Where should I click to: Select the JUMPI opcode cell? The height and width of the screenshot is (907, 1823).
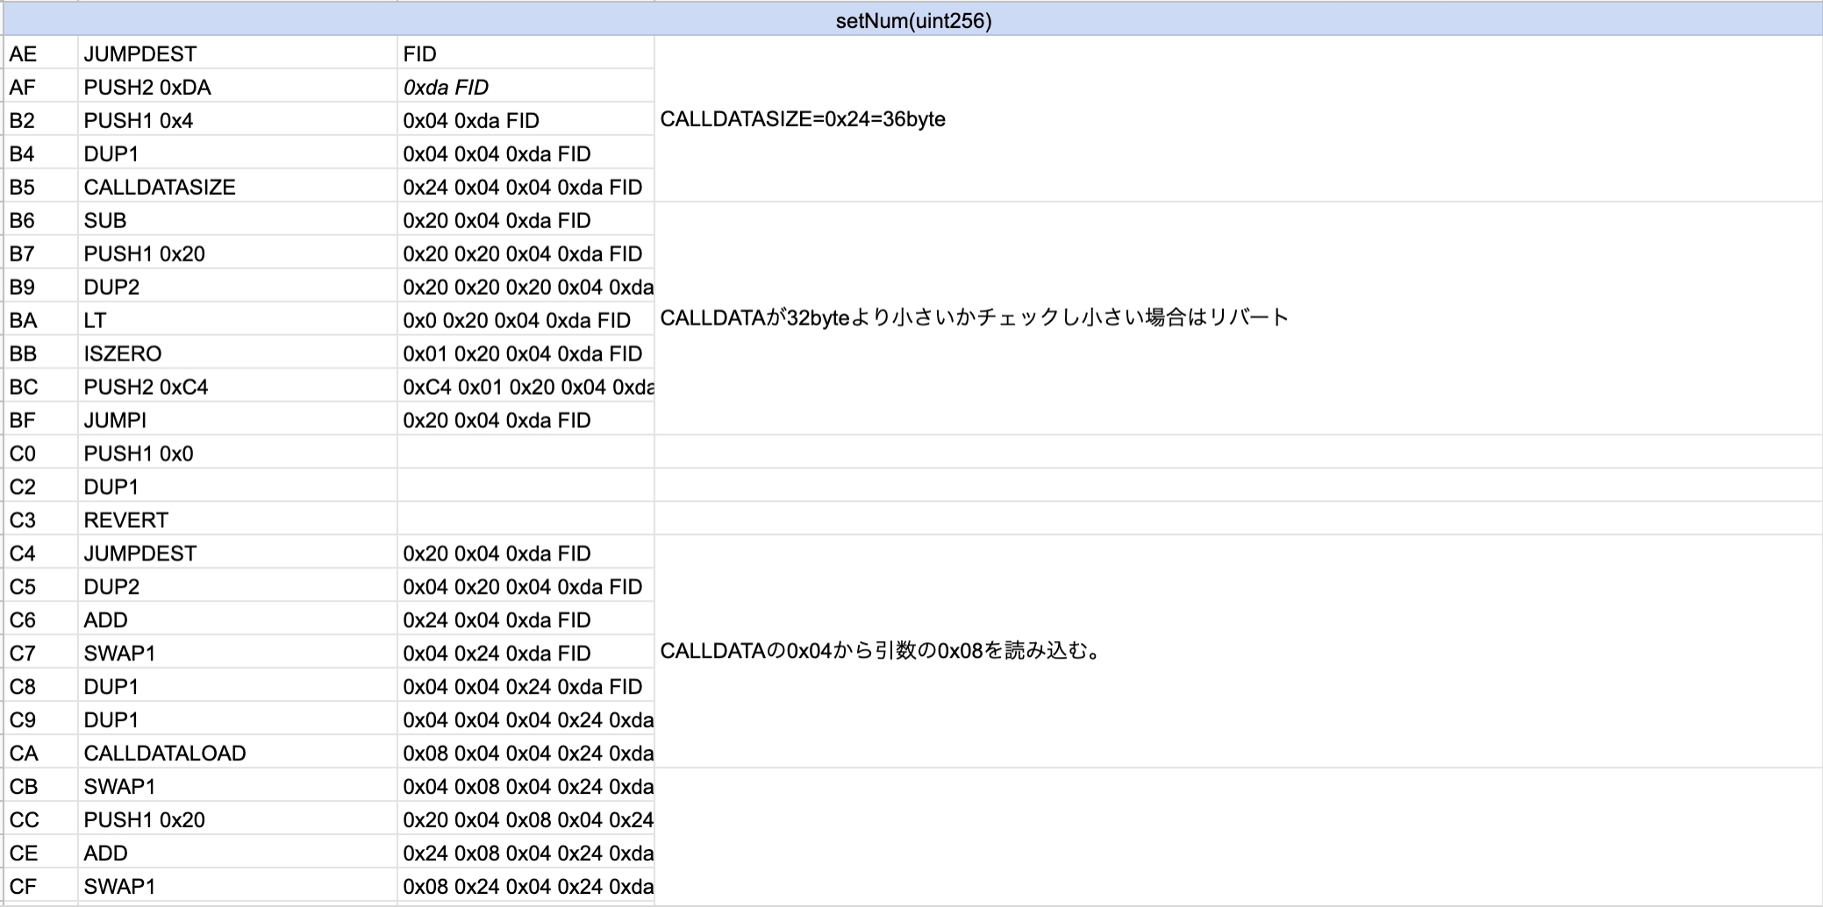237,420
